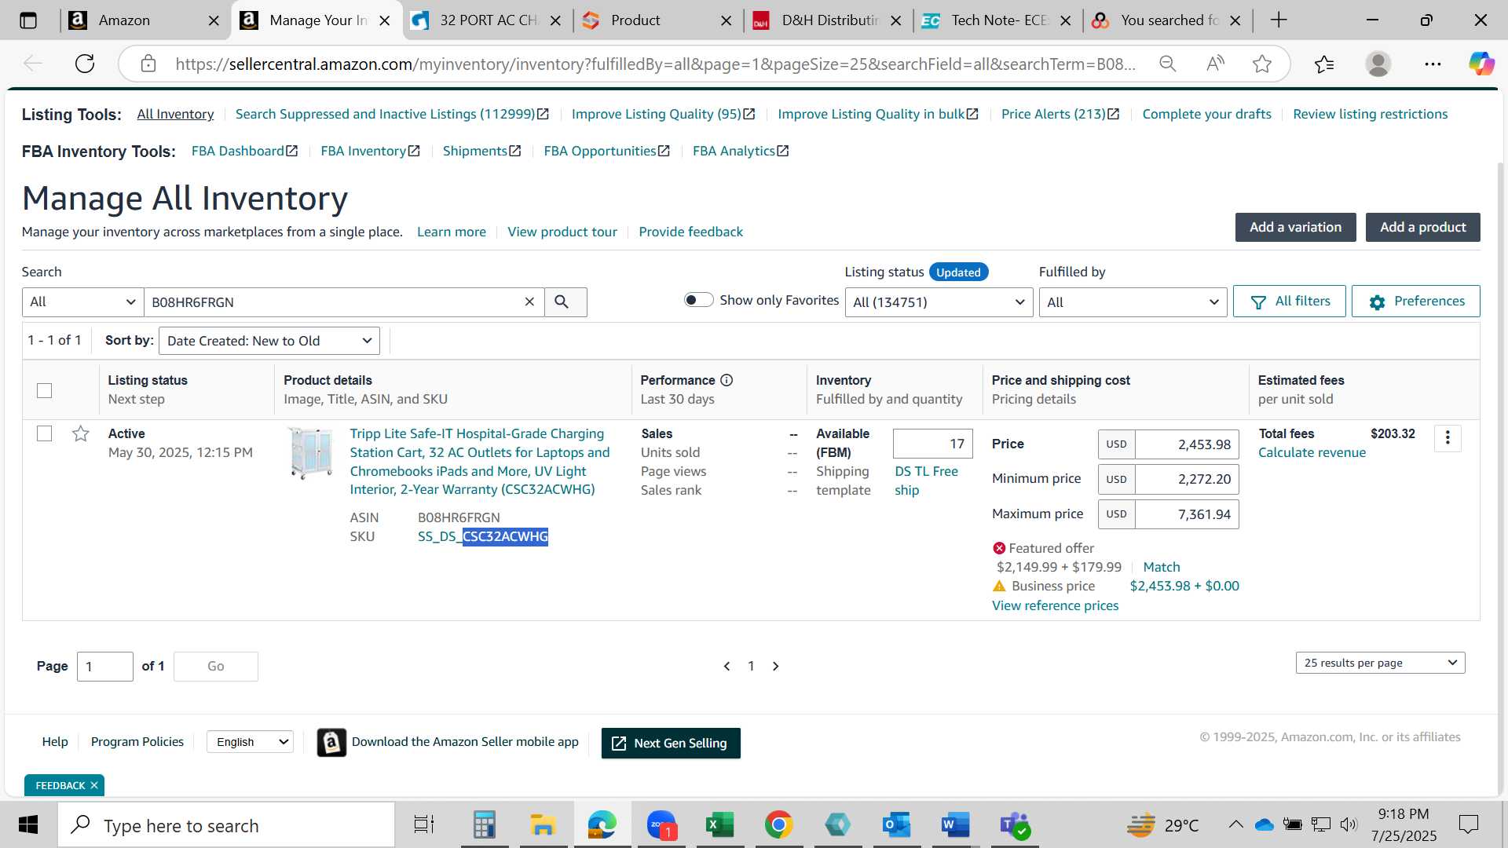Open the browser favorites list
This screenshot has width=1508, height=848.
tap(1324, 64)
